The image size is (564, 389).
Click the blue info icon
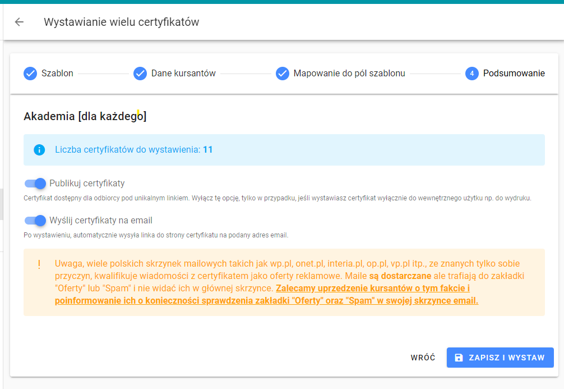[x=39, y=150]
